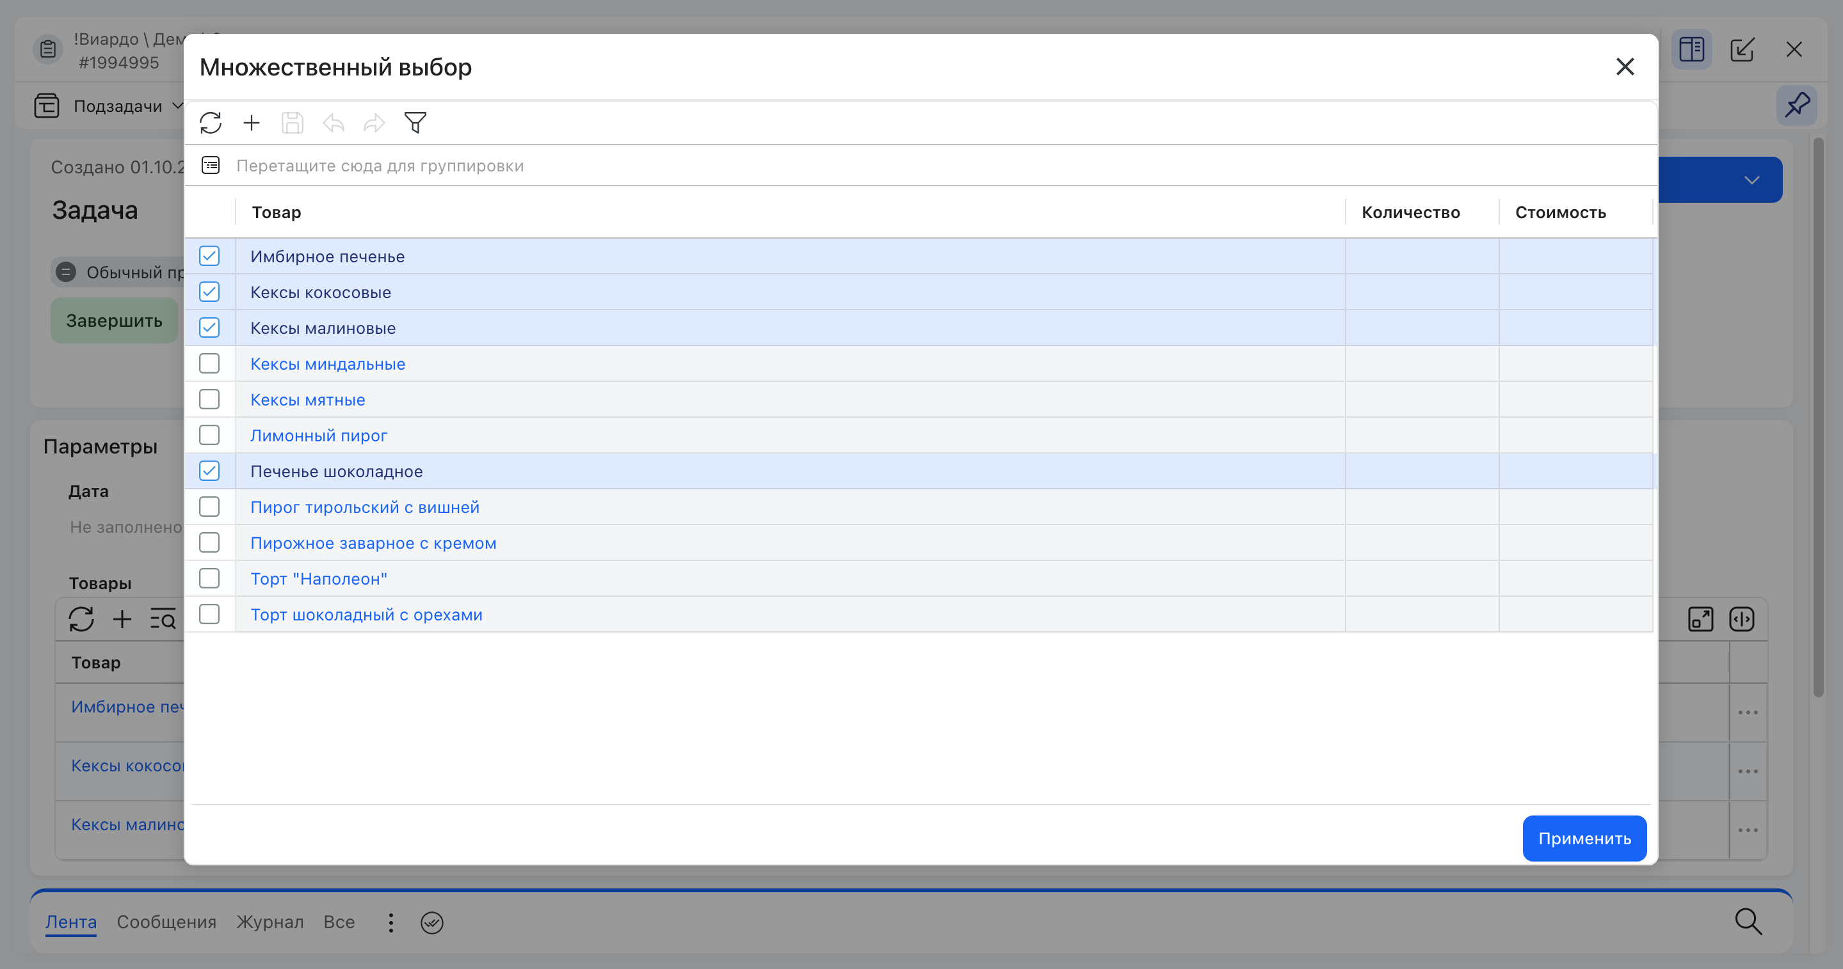Open the Торт "Наполеон" link
The width and height of the screenshot is (1843, 969).
[x=318, y=579]
